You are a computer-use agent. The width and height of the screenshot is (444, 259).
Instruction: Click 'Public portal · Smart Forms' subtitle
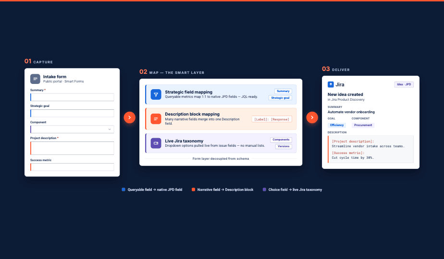63,82
